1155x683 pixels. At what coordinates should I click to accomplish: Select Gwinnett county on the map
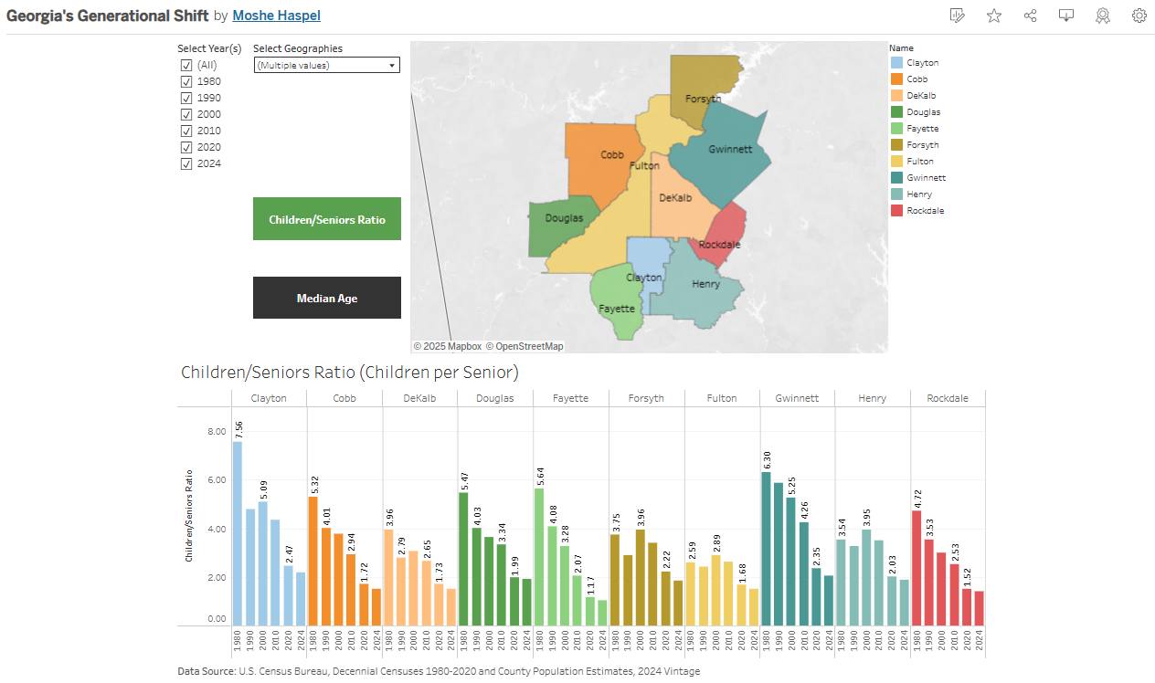722,155
